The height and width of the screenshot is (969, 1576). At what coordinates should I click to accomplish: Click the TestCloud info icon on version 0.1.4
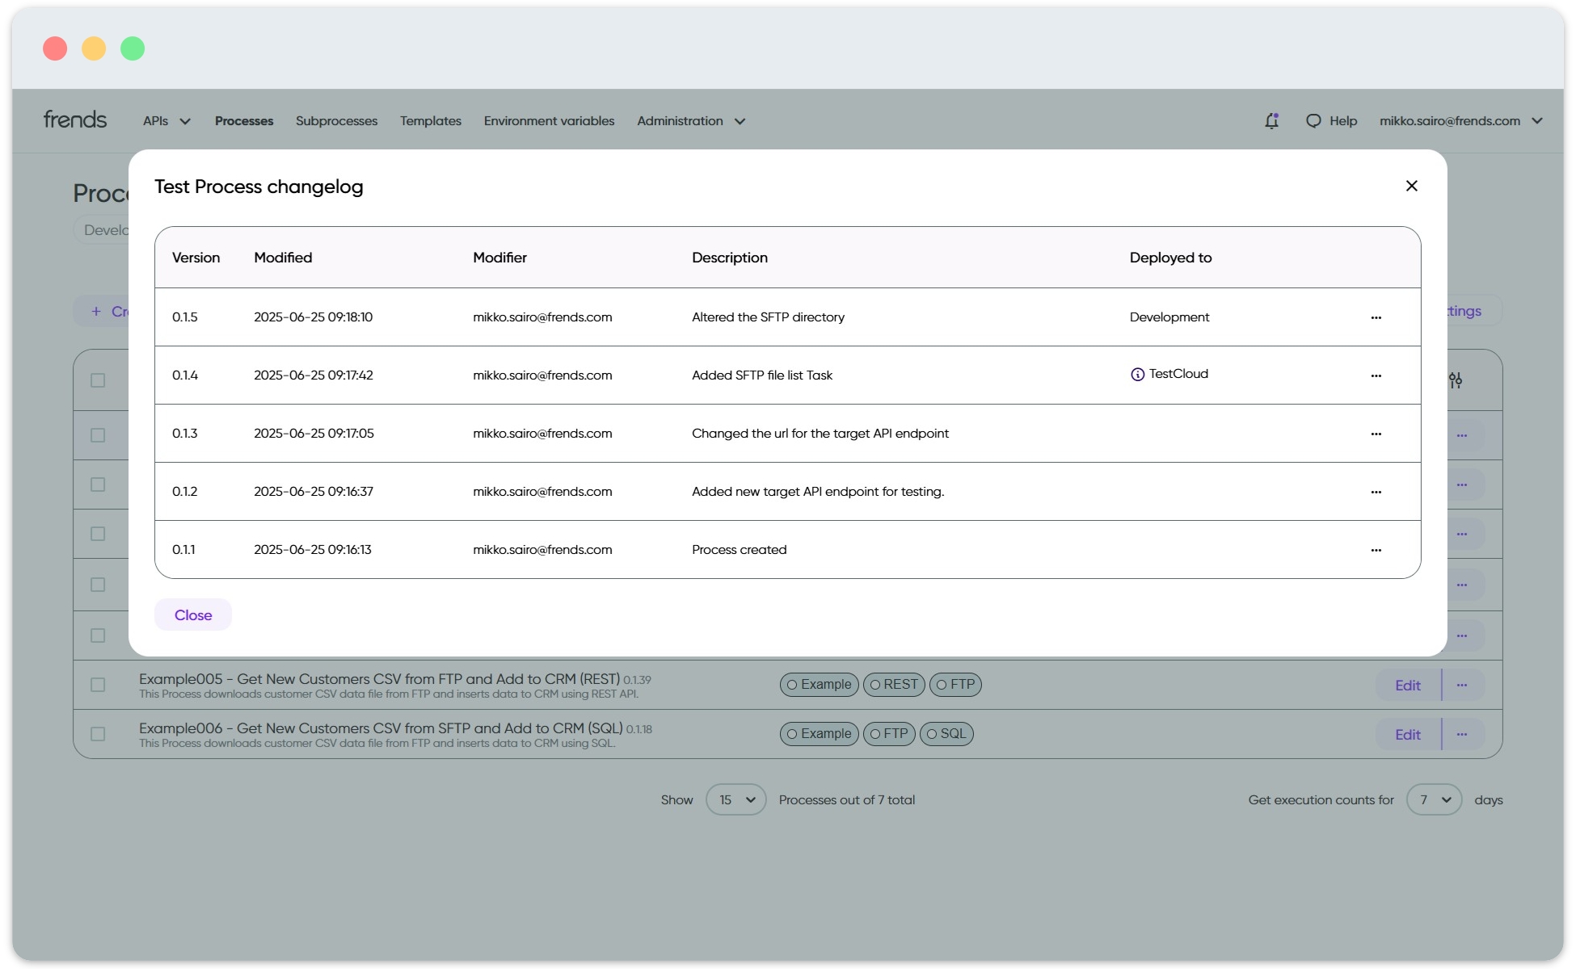1137,374
